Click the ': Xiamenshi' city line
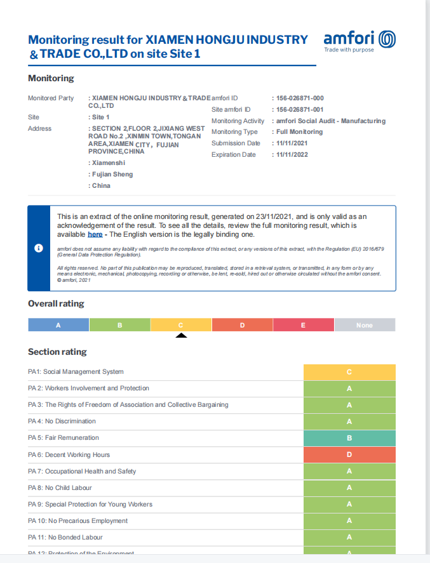This screenshot has width=430, height=563. click(x=107, y=163)
